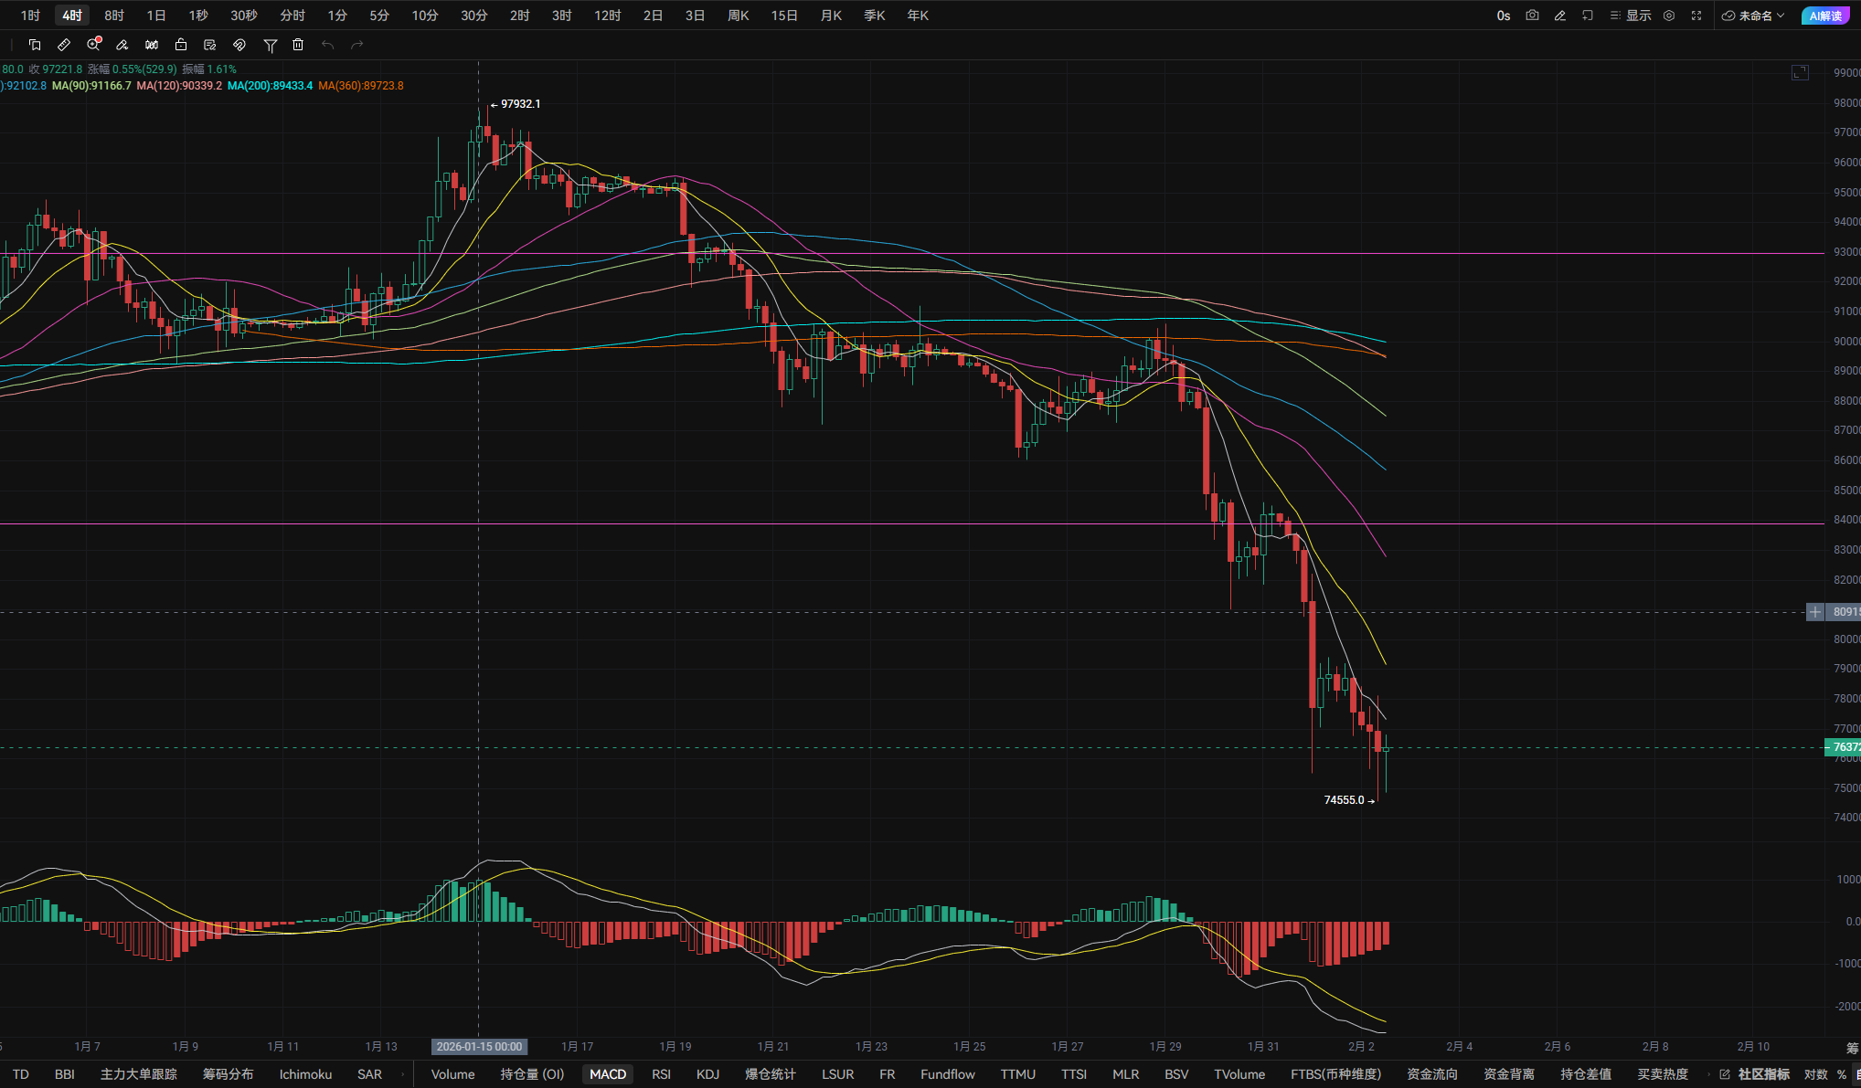Open the filter funnel tool

click(270, 45)
